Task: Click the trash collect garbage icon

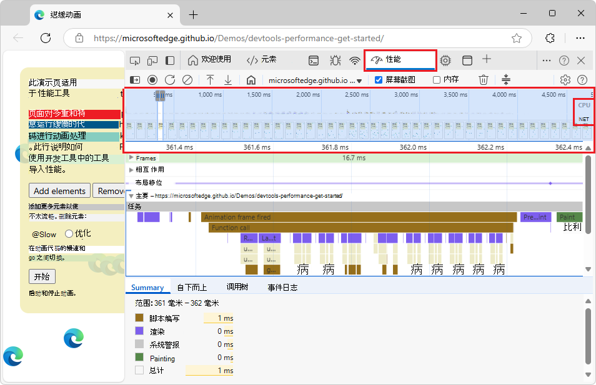Action: point(484,80)
